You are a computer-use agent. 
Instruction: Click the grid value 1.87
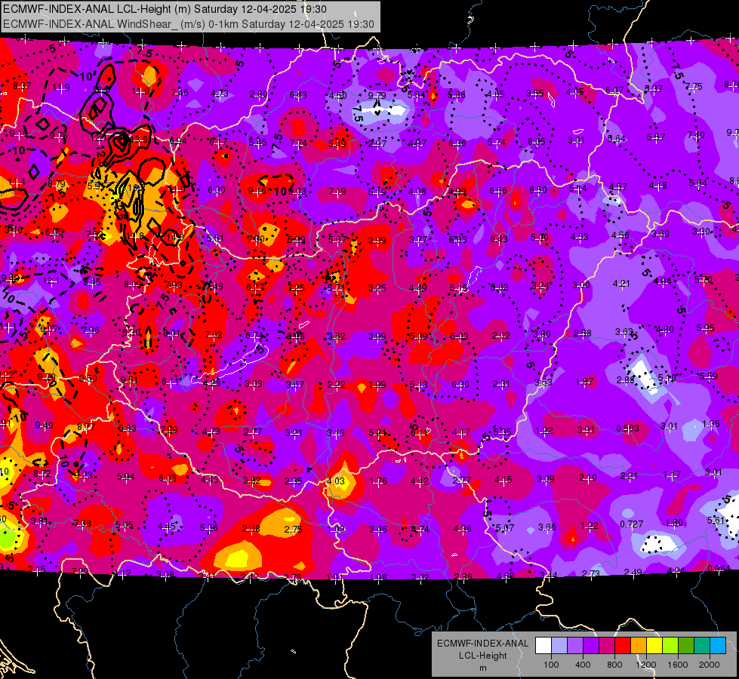pos(584,381)
